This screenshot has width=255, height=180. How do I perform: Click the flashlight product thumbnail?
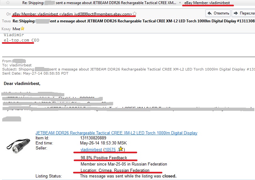[x=18, y=145]
